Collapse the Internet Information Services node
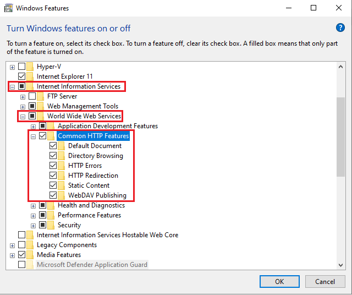 pos(12,87)
